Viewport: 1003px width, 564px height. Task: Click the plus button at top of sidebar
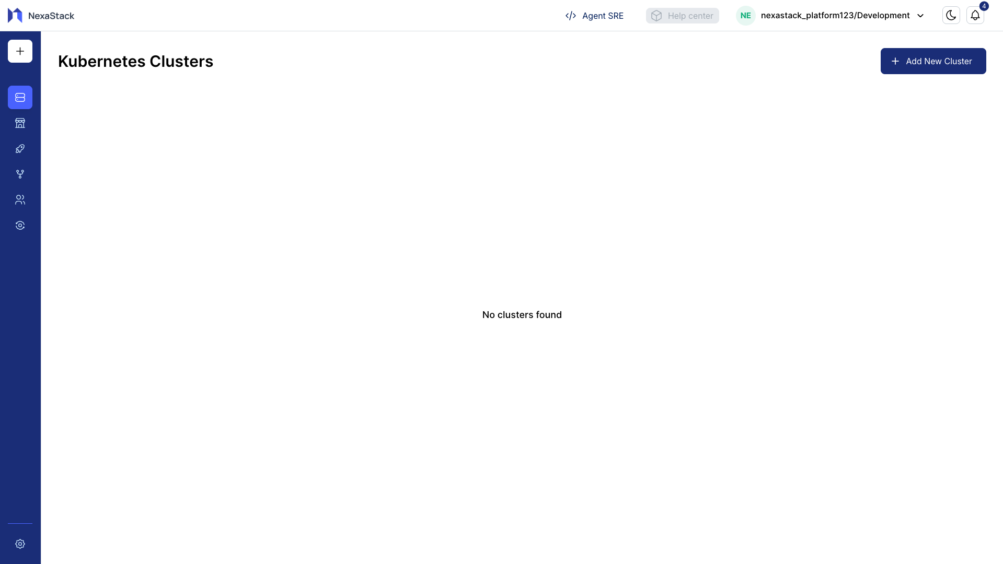20,51
